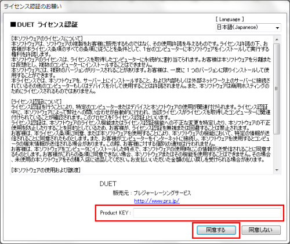Click the 同意する (Agree) button

tap(216, 230)
